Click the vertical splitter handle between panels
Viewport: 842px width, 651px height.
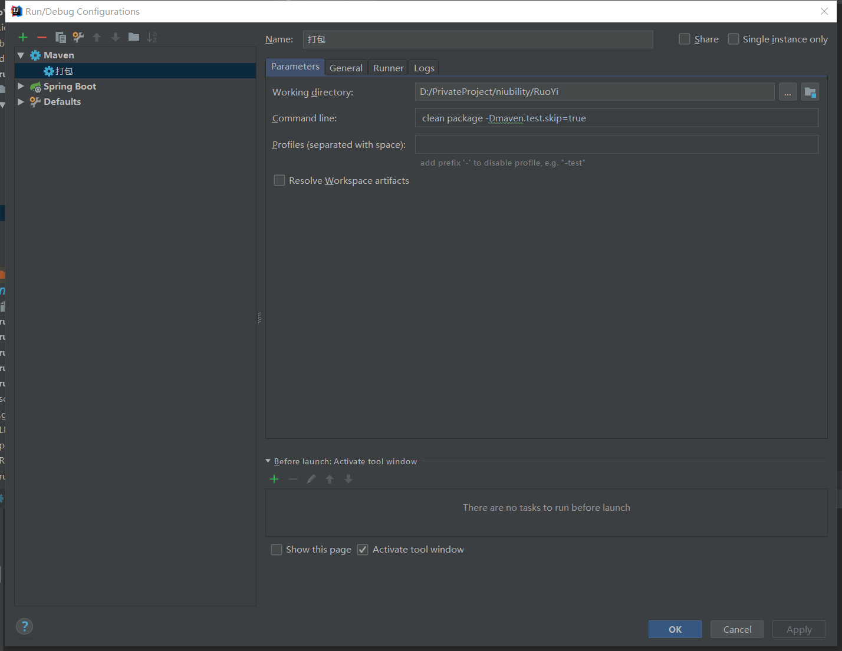coord(259,318)
